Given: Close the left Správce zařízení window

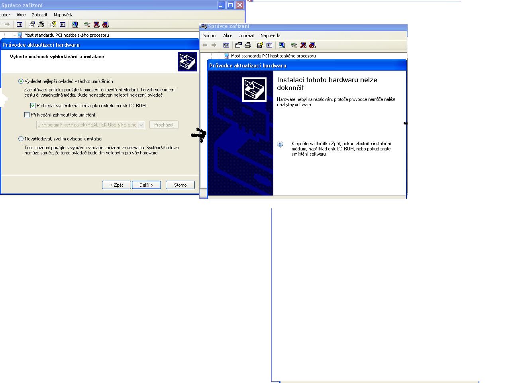Looking at the screenshot, I should [x=239, y=5].
